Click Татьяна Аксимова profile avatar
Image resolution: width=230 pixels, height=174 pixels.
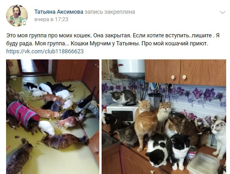pyautogui.click(x=17, y=16)
